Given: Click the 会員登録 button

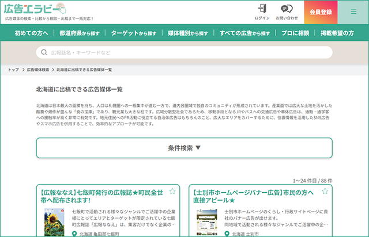Looking at the screenshot, I should (321, 12).
